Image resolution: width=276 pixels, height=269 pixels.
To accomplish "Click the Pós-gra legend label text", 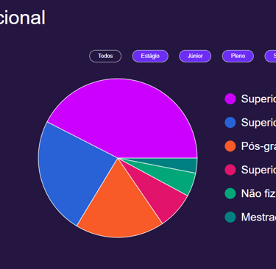I will click(x=258, y=146).
